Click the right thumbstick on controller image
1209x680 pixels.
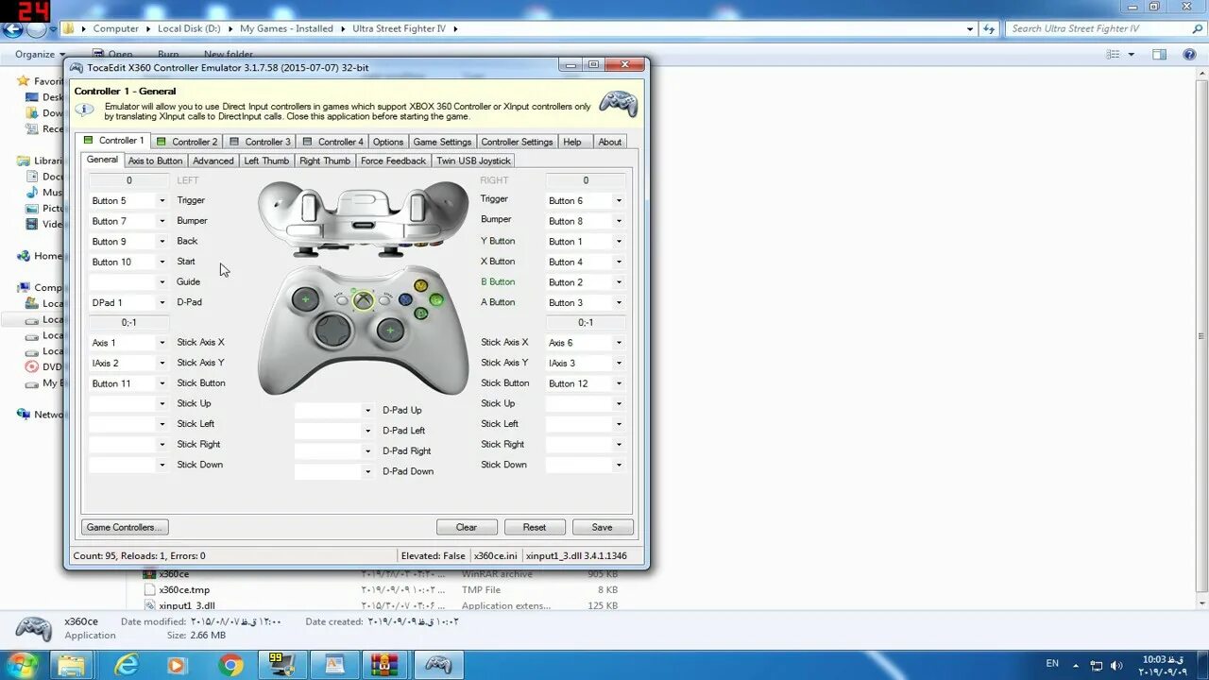(x=390, y=331)
